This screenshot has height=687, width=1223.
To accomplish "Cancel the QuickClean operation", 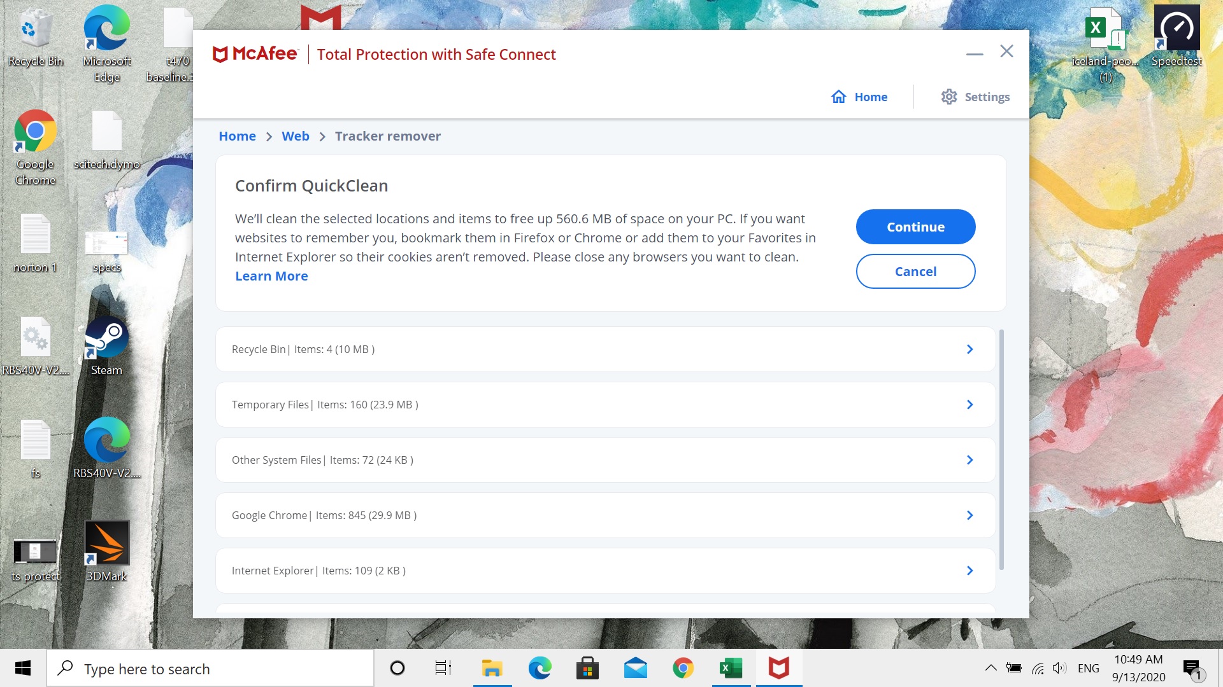I will point(915,271).
